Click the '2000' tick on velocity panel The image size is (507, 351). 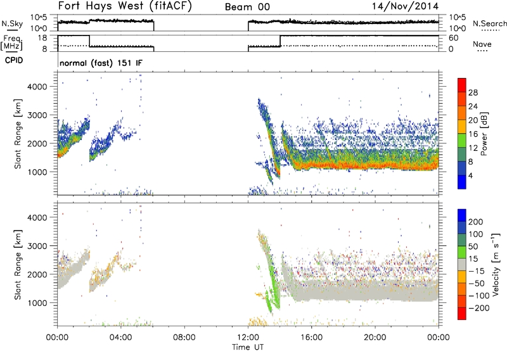tap(37, 274)
